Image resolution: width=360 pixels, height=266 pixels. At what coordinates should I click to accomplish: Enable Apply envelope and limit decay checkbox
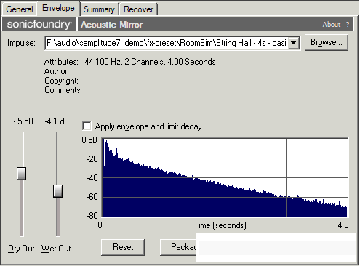(x=87, y=126)
